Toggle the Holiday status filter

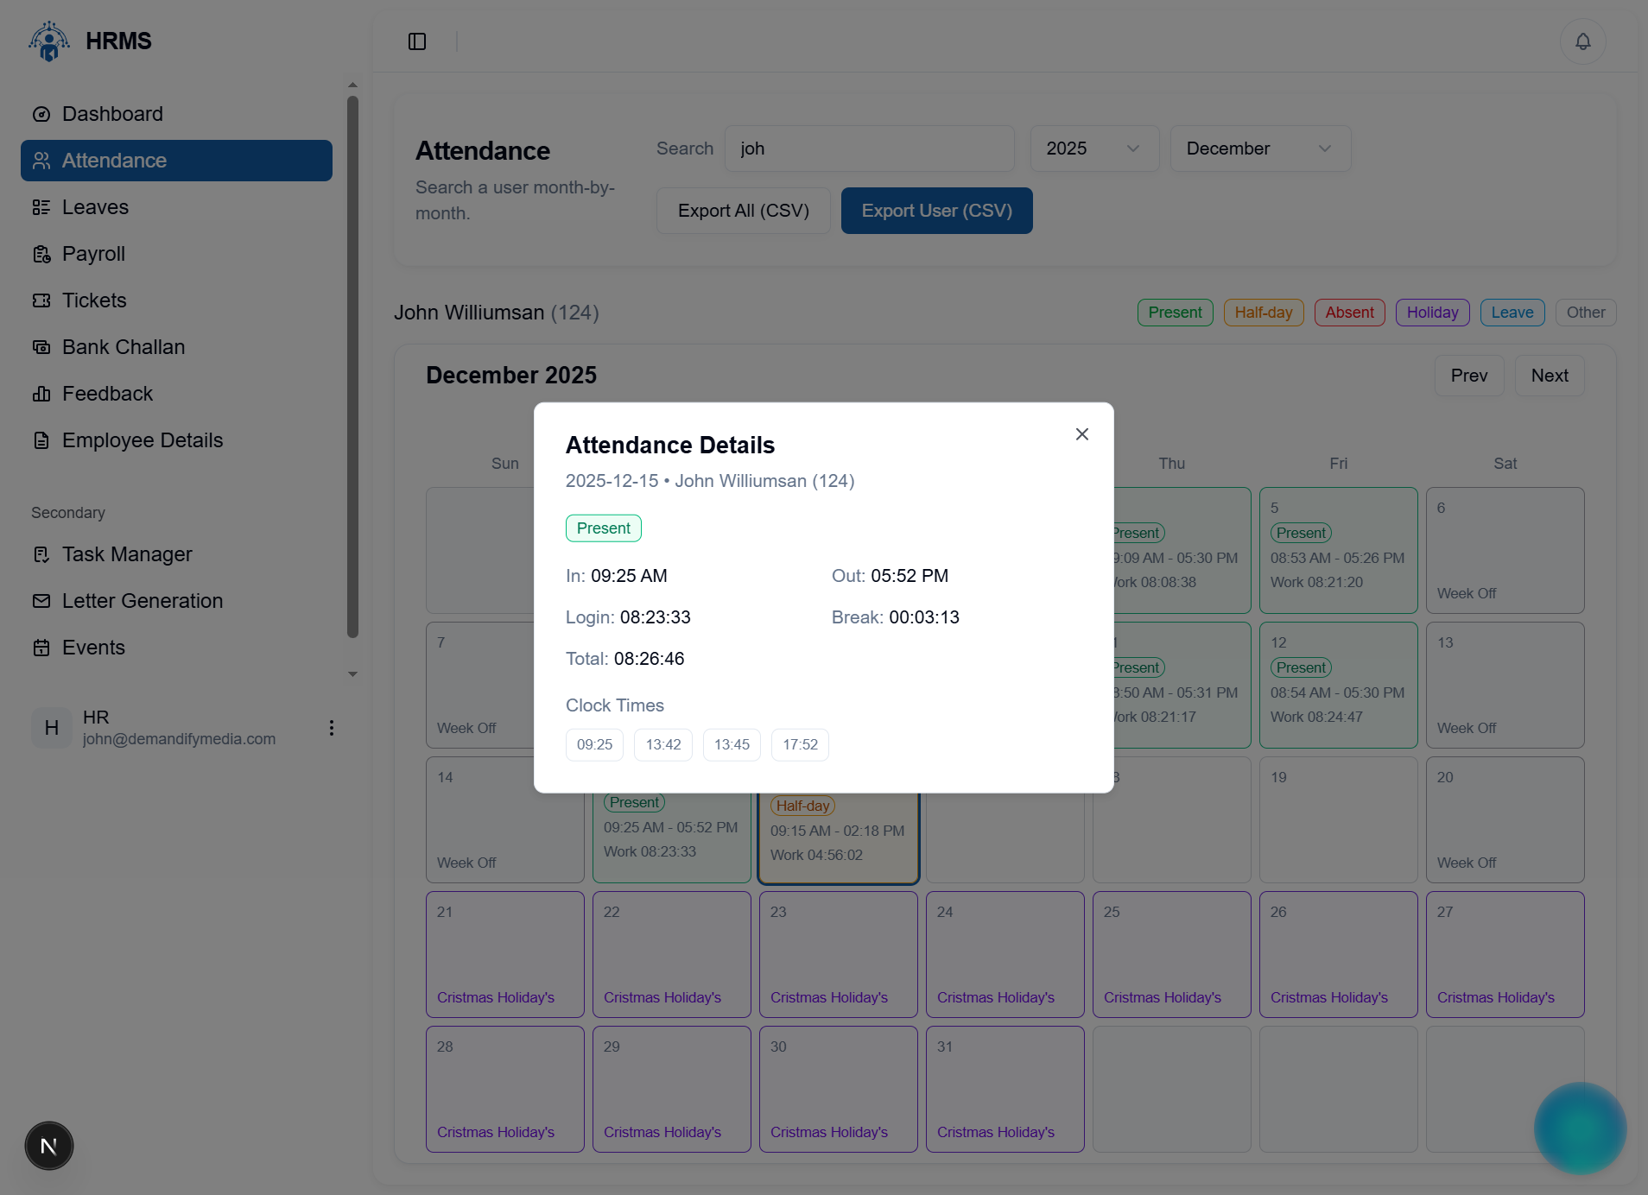pos(1431,312)
